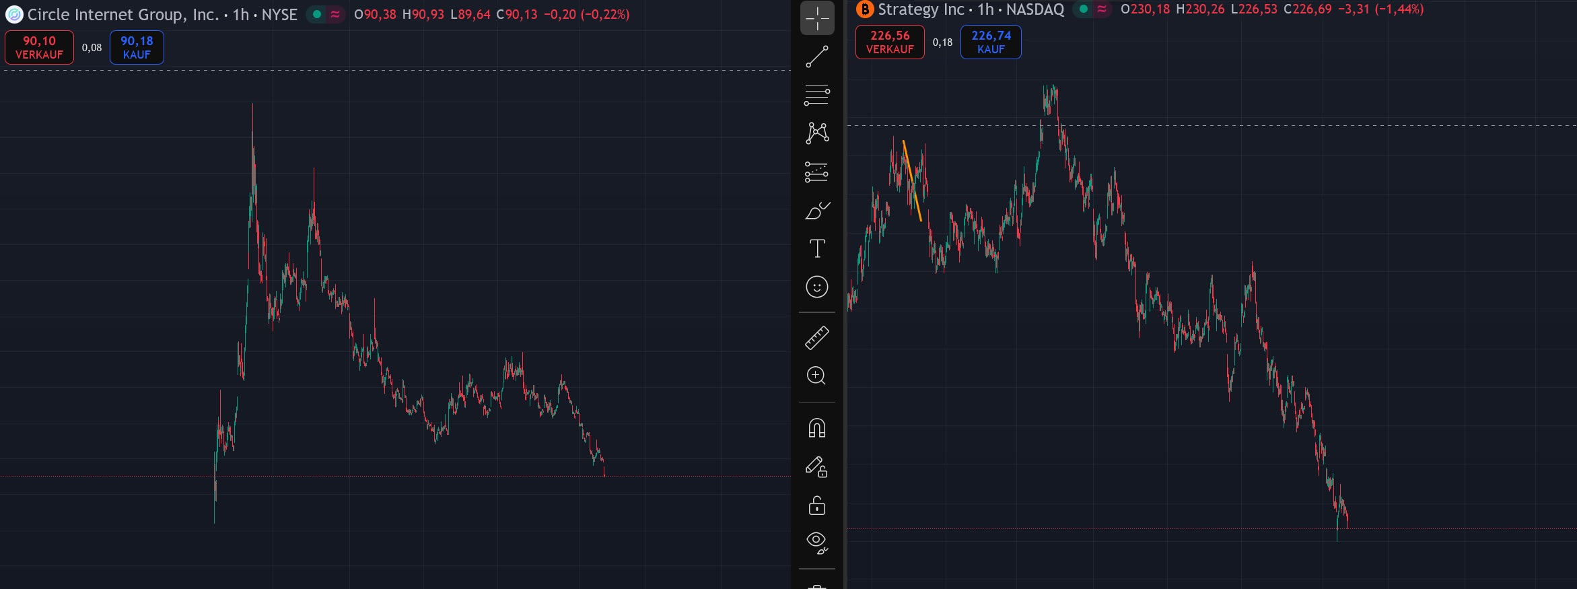This screenshot has height=589, width=1577.
Task: Click the NYSE exchange label
Action: [279, 15]
